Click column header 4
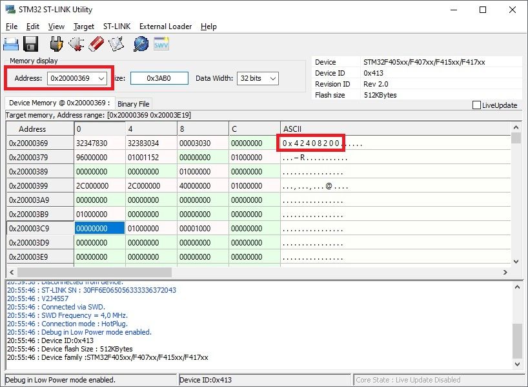Image resolution: width=528 pixels, height=387 pixels. click(x=151, y=129)
